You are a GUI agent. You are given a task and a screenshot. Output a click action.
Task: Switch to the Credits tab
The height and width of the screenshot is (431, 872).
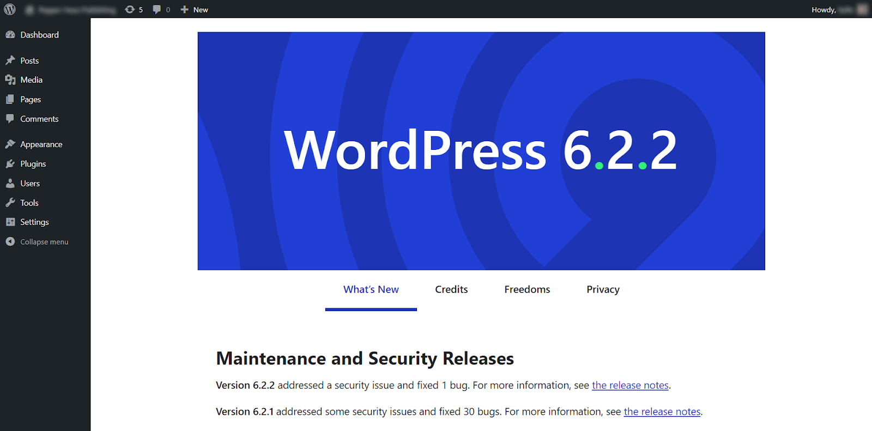pyautogui.click(x=451, y=289)
